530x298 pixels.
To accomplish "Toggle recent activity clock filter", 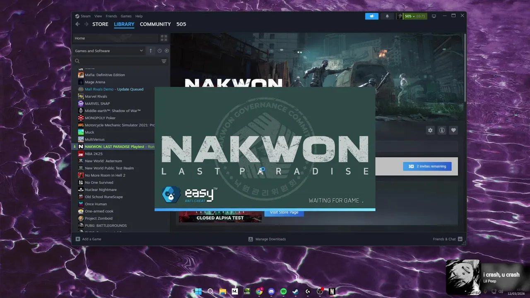I will point(159,51).
